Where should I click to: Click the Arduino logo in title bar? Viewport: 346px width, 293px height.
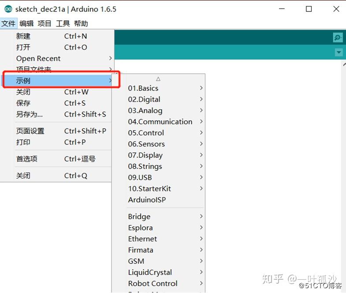point(8,9)
